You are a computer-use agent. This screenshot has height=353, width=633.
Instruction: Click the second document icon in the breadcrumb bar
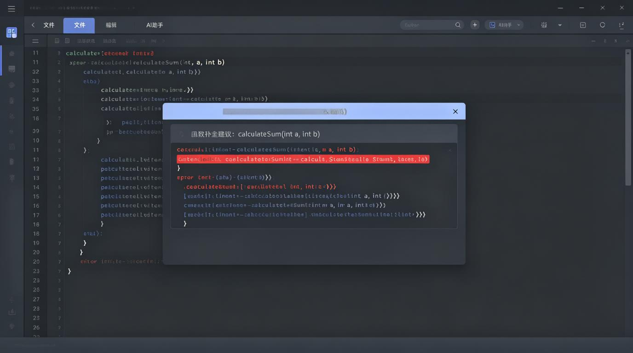click(x=67, y=41)
